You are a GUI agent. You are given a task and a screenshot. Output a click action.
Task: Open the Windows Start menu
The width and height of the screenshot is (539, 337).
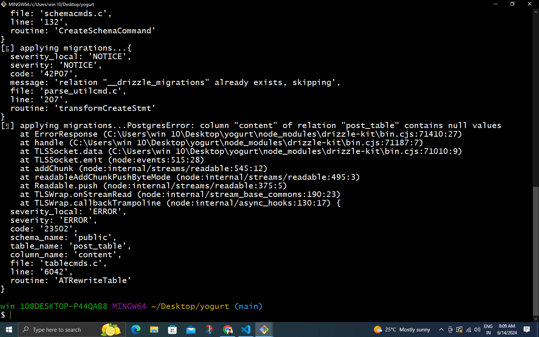[x=9, y=330]
